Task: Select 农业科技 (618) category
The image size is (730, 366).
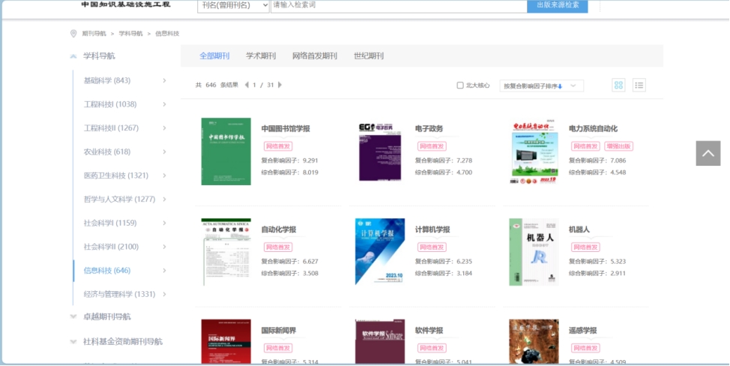Action: coord(107,151)
